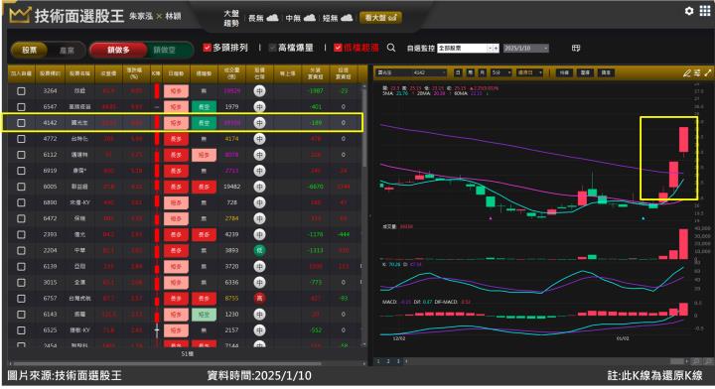Click the red 高 circle badge for 6757

pos(259,299)
